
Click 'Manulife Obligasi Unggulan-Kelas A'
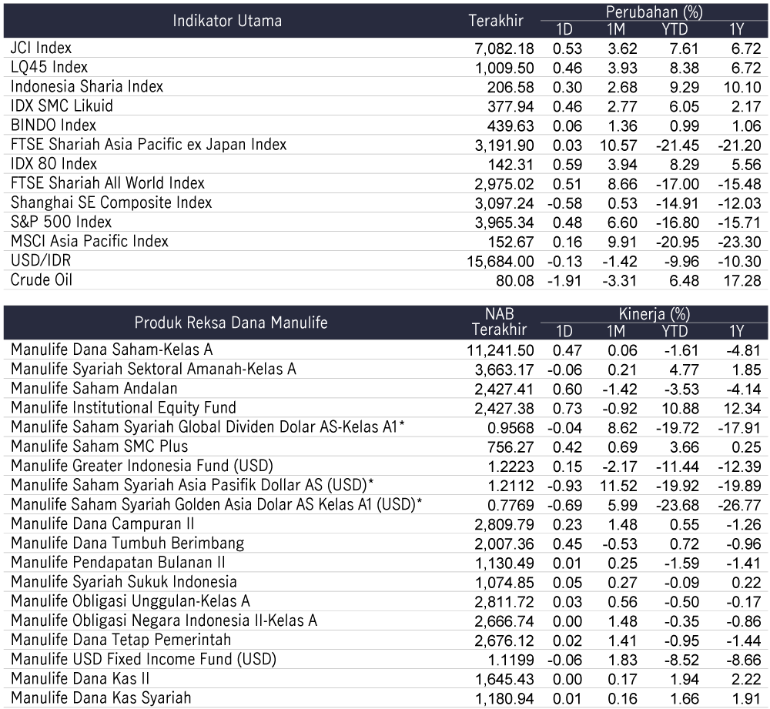[131, 601]
